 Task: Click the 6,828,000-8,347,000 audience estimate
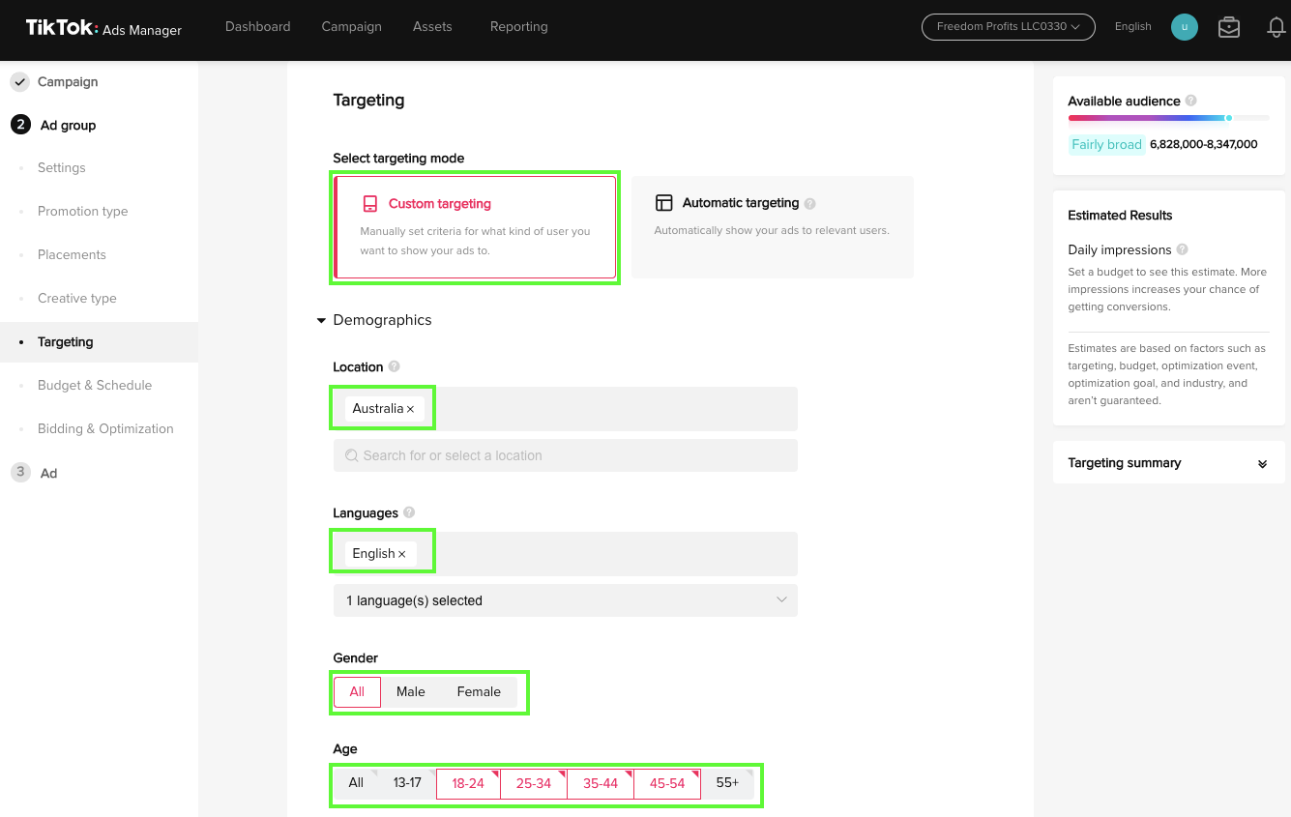click(1204, 145)
